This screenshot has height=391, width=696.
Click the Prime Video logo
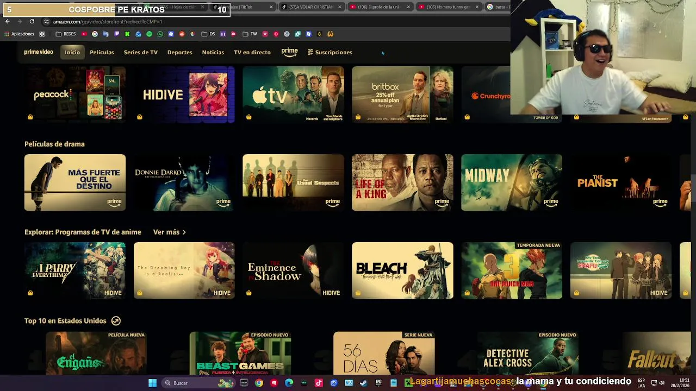click(39, 52)
